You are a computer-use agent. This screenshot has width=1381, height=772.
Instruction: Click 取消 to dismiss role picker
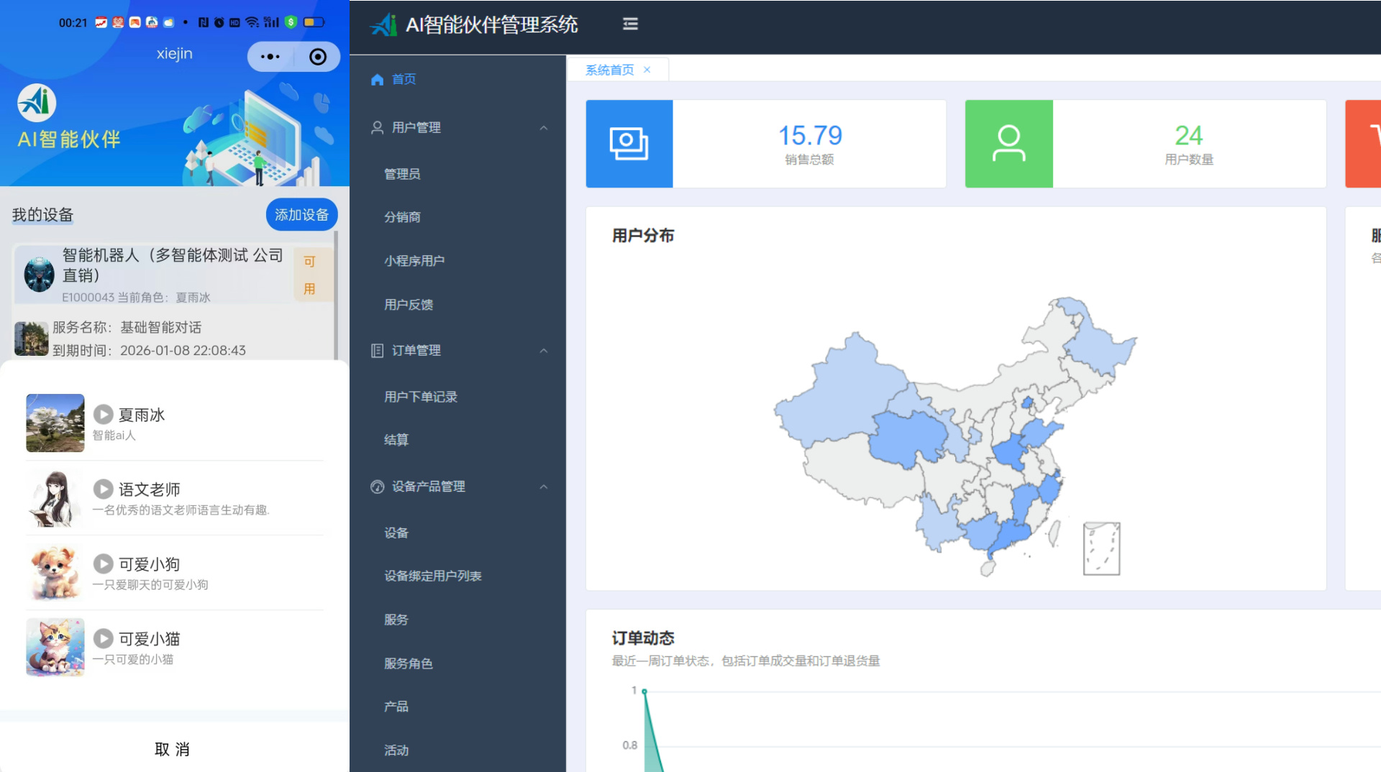[173, 749]
